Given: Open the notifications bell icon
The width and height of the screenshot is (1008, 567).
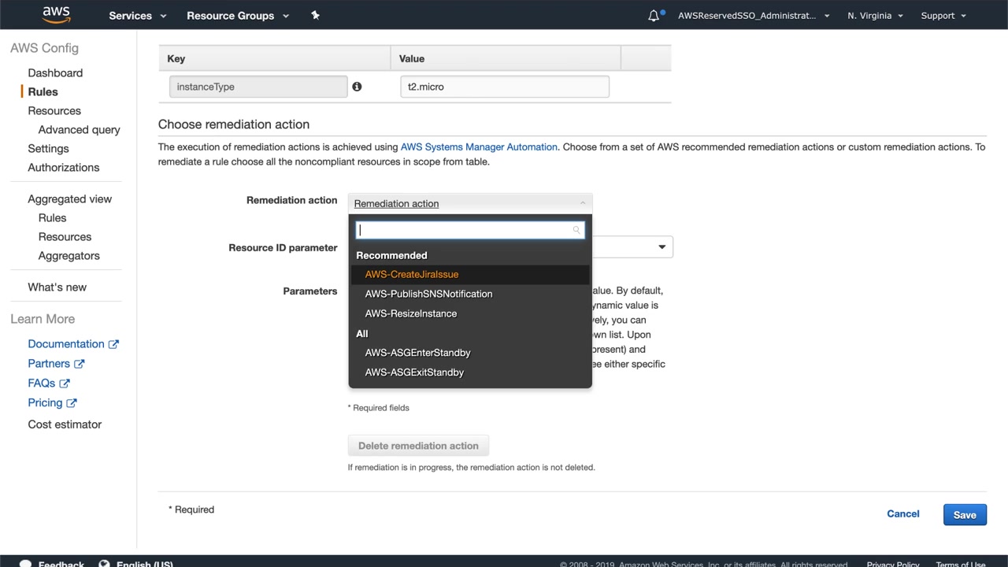Looking at the screenshot, I should point(654,16).
